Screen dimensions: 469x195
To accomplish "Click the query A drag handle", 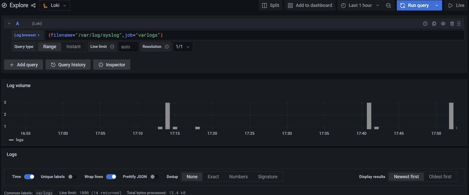I will (459, 23).
